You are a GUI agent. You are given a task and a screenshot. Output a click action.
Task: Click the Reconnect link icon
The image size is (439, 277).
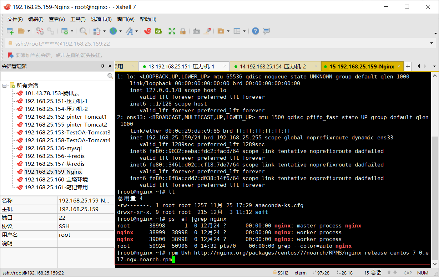pyautogui.click(x=51, y=31)
